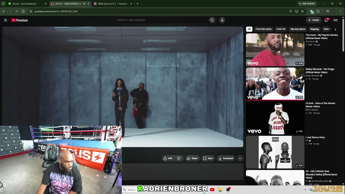This screenshot has height=194, width=345.
Task: Click the Ask Gemini button
Action: [306, 4]
